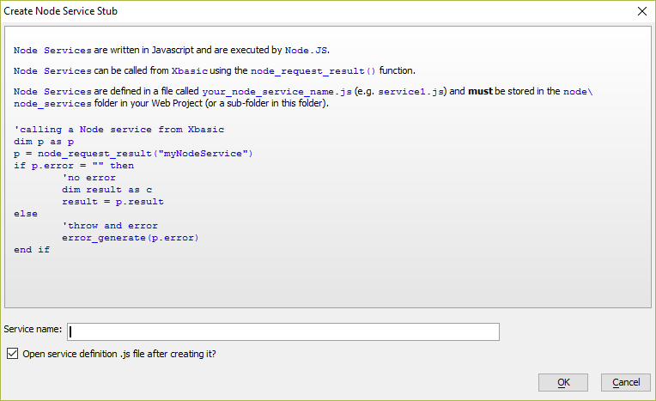Viewport: 656px width, 401px height.
Task: Click the blue Node.JS text
Action: point(306,50)
